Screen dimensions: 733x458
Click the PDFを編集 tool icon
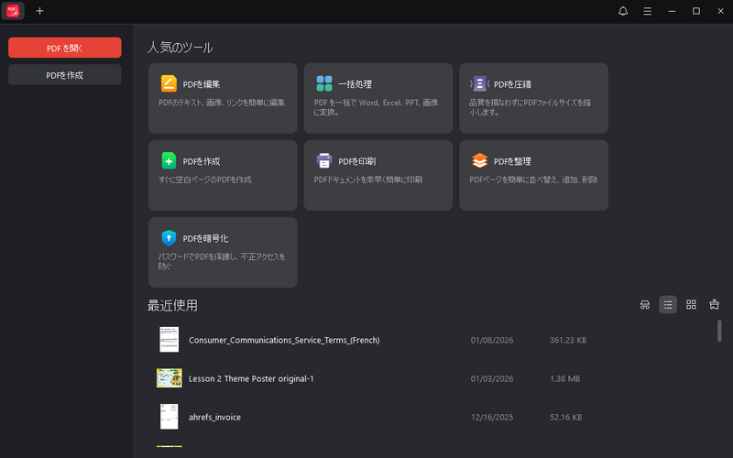[x=169, y=84]
